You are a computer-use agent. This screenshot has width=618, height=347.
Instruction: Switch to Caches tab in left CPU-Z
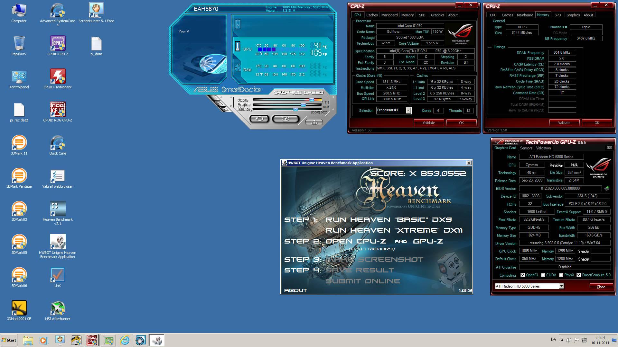(x=372, y=15)
